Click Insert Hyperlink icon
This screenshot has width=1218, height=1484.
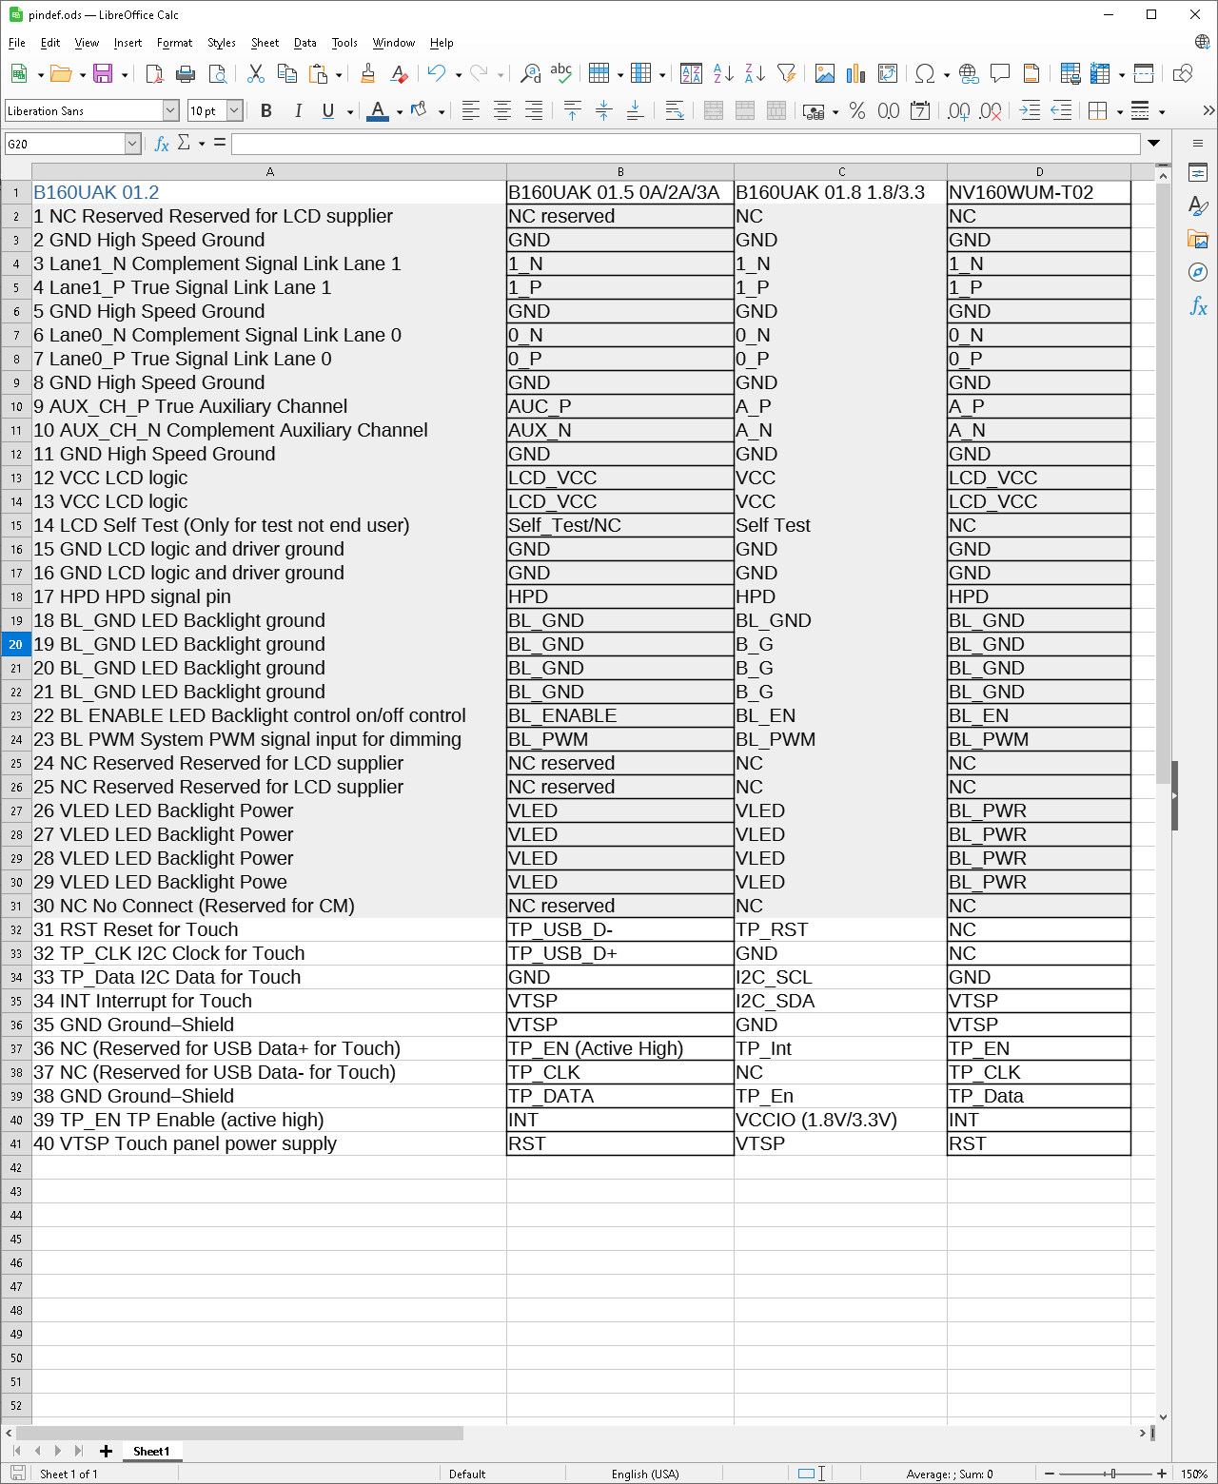[969, 74]
